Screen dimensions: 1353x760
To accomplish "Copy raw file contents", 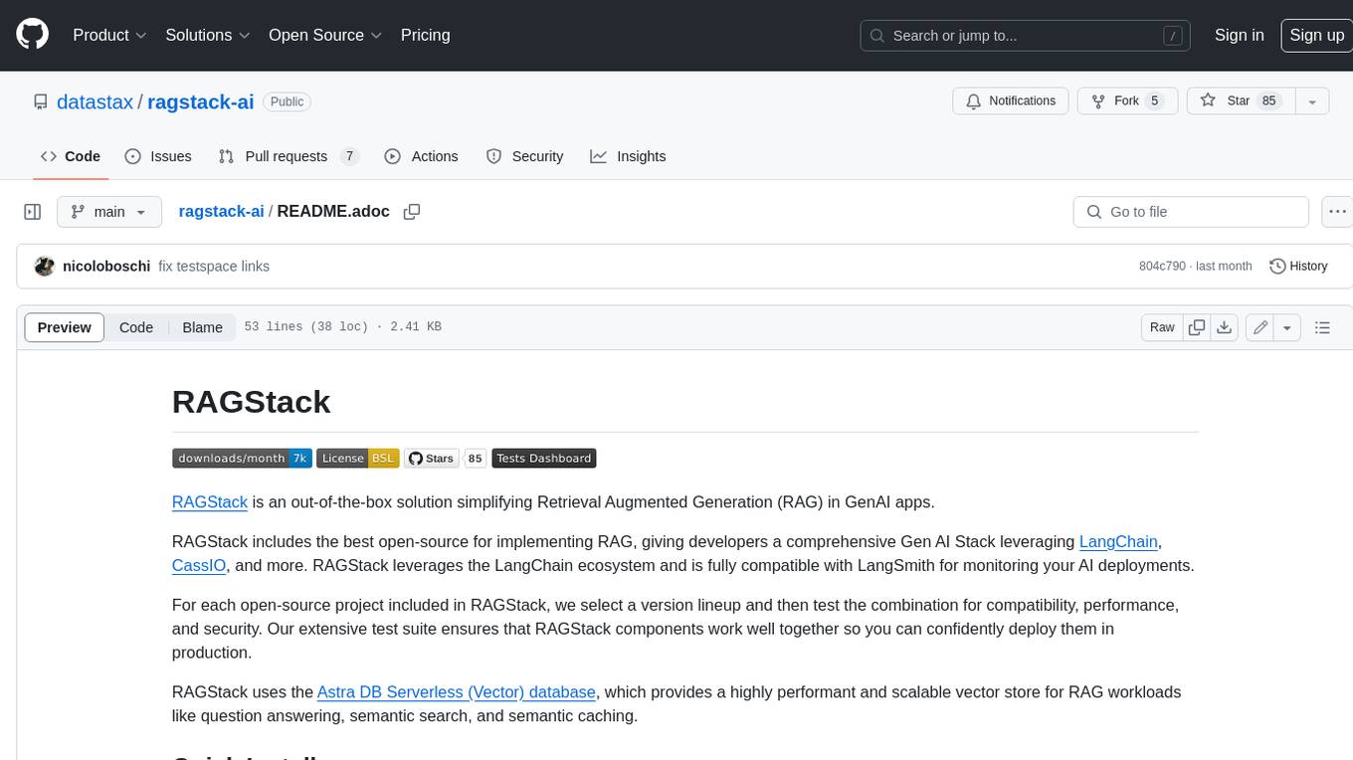I will click(x=1197, y=327).
